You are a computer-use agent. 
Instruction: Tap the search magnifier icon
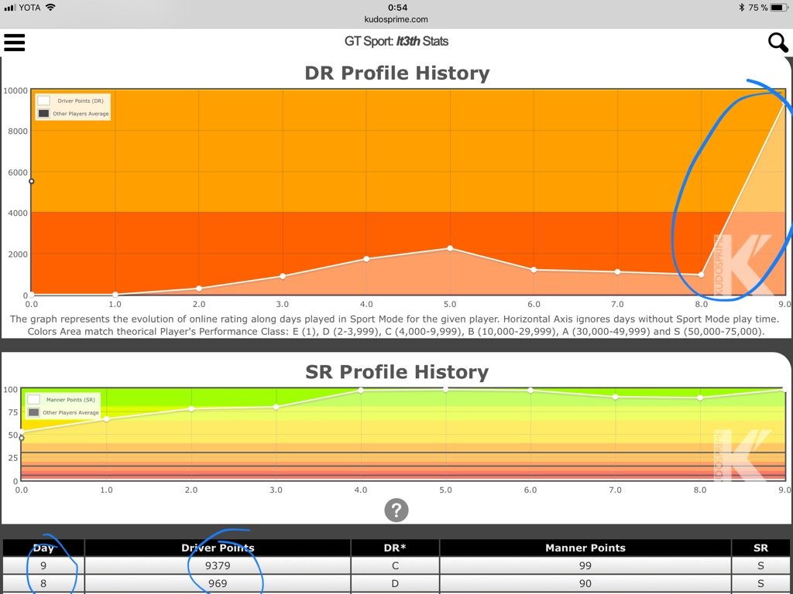[778, 43]
